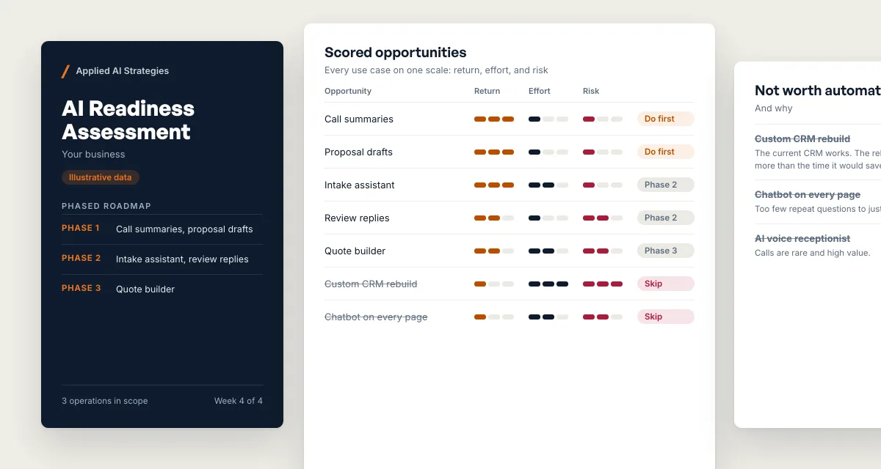The width and height of the screenshot is (881, 469).
Task: Click the 'Every use case on one scale' subtitle
Action: (x=436, y=70)
